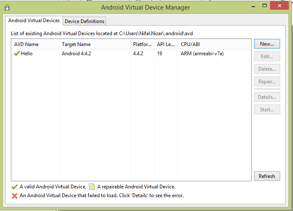The image size is (293, 211).
Task: Maximize the Android Virtual Device Manager window
Action: 265,5
